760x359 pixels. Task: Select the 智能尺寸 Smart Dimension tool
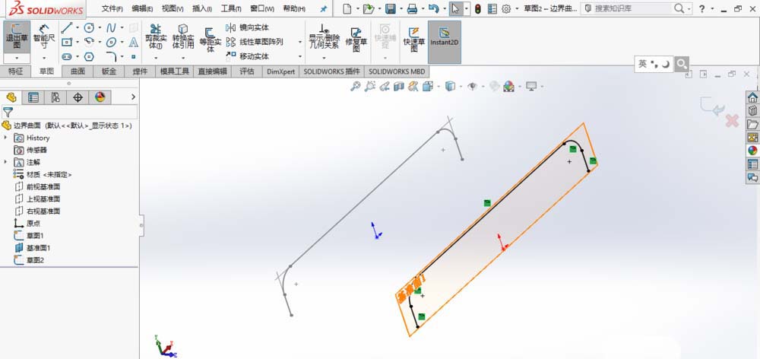[44, 37]
